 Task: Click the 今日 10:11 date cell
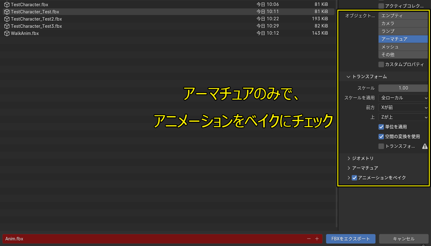[x=268, y=12]
